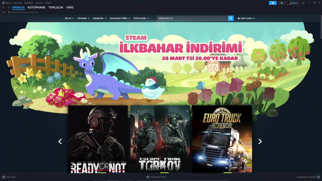Open İndirmeleri Yönet downloads manager
The height and width of the screenshot is (181, 322).
coord(158,177)
